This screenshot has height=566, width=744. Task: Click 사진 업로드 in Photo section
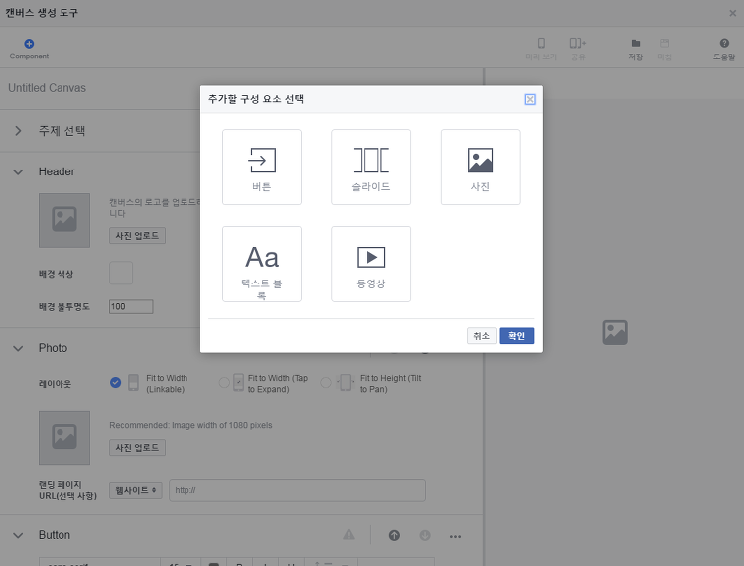pos(137,447)
